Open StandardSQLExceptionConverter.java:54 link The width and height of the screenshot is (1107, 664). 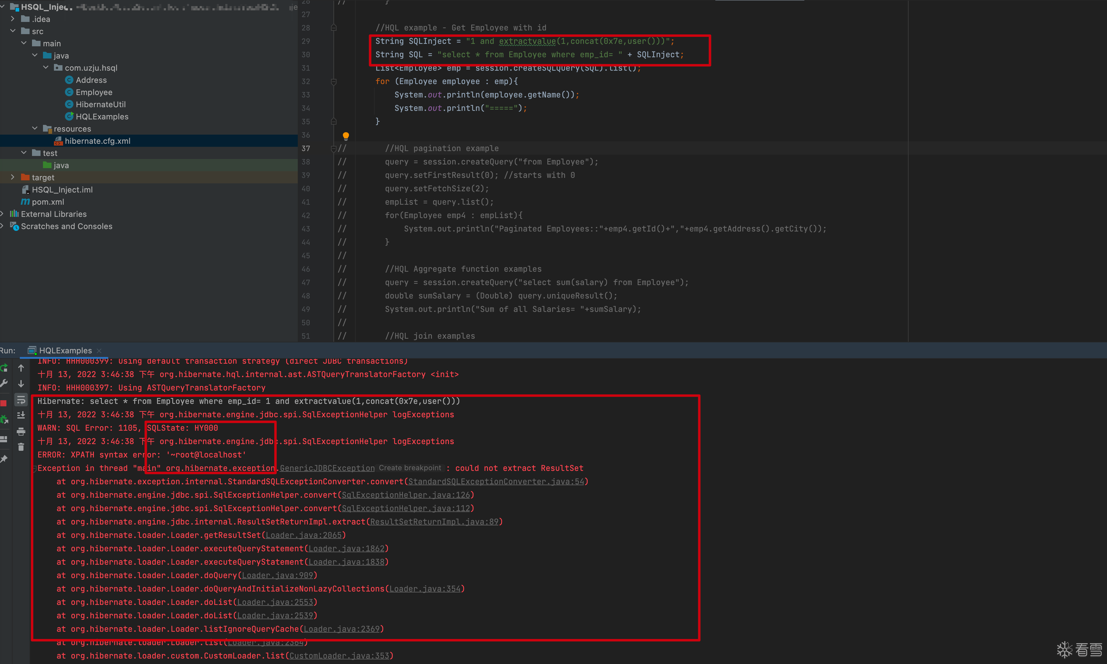[x=496, y=482]
